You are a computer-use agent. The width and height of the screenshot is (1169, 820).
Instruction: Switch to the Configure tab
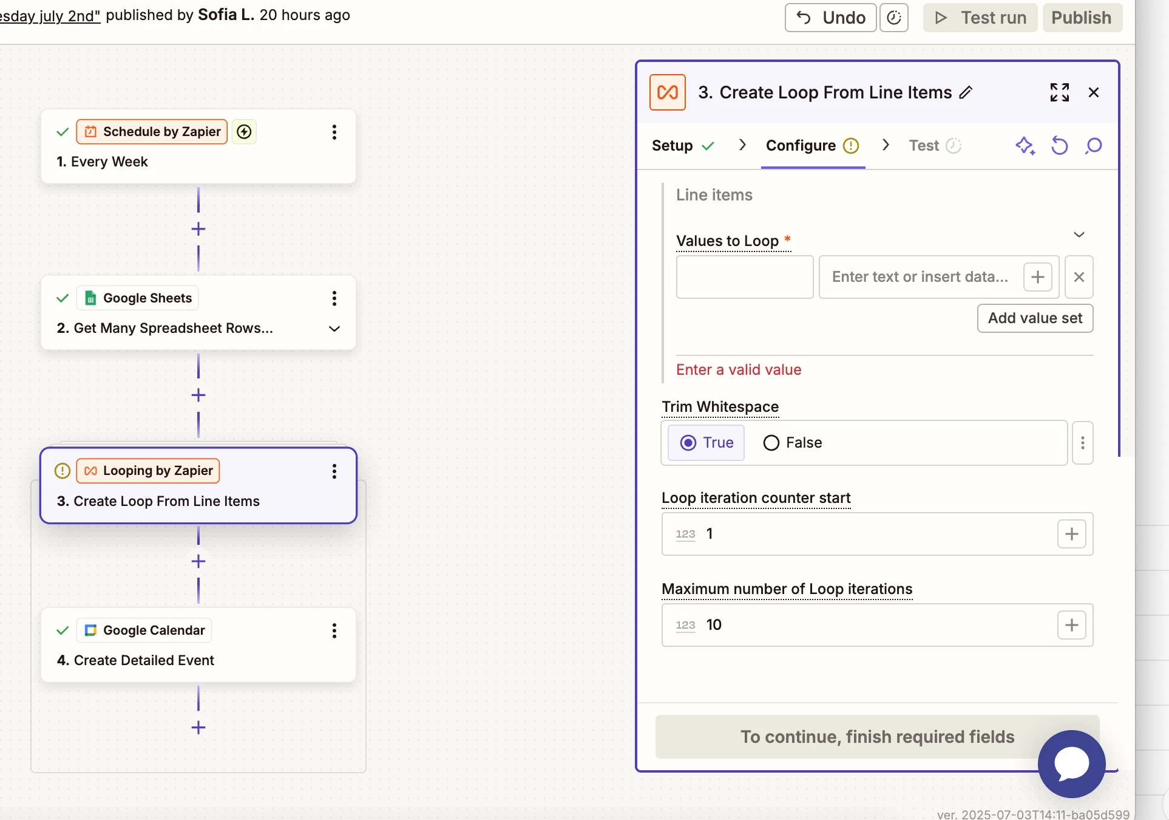point(813,146)
